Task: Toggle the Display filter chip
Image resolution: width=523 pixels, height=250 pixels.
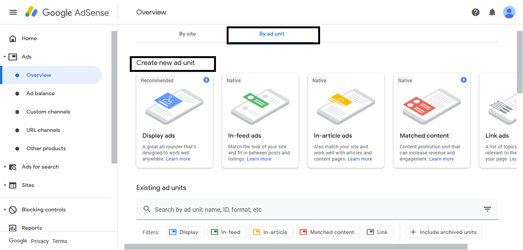Action: coord(184,232)
